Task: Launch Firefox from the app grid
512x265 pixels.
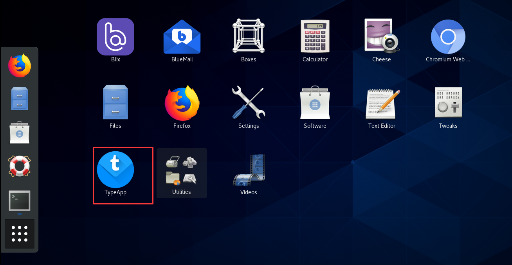Action: 182,103
